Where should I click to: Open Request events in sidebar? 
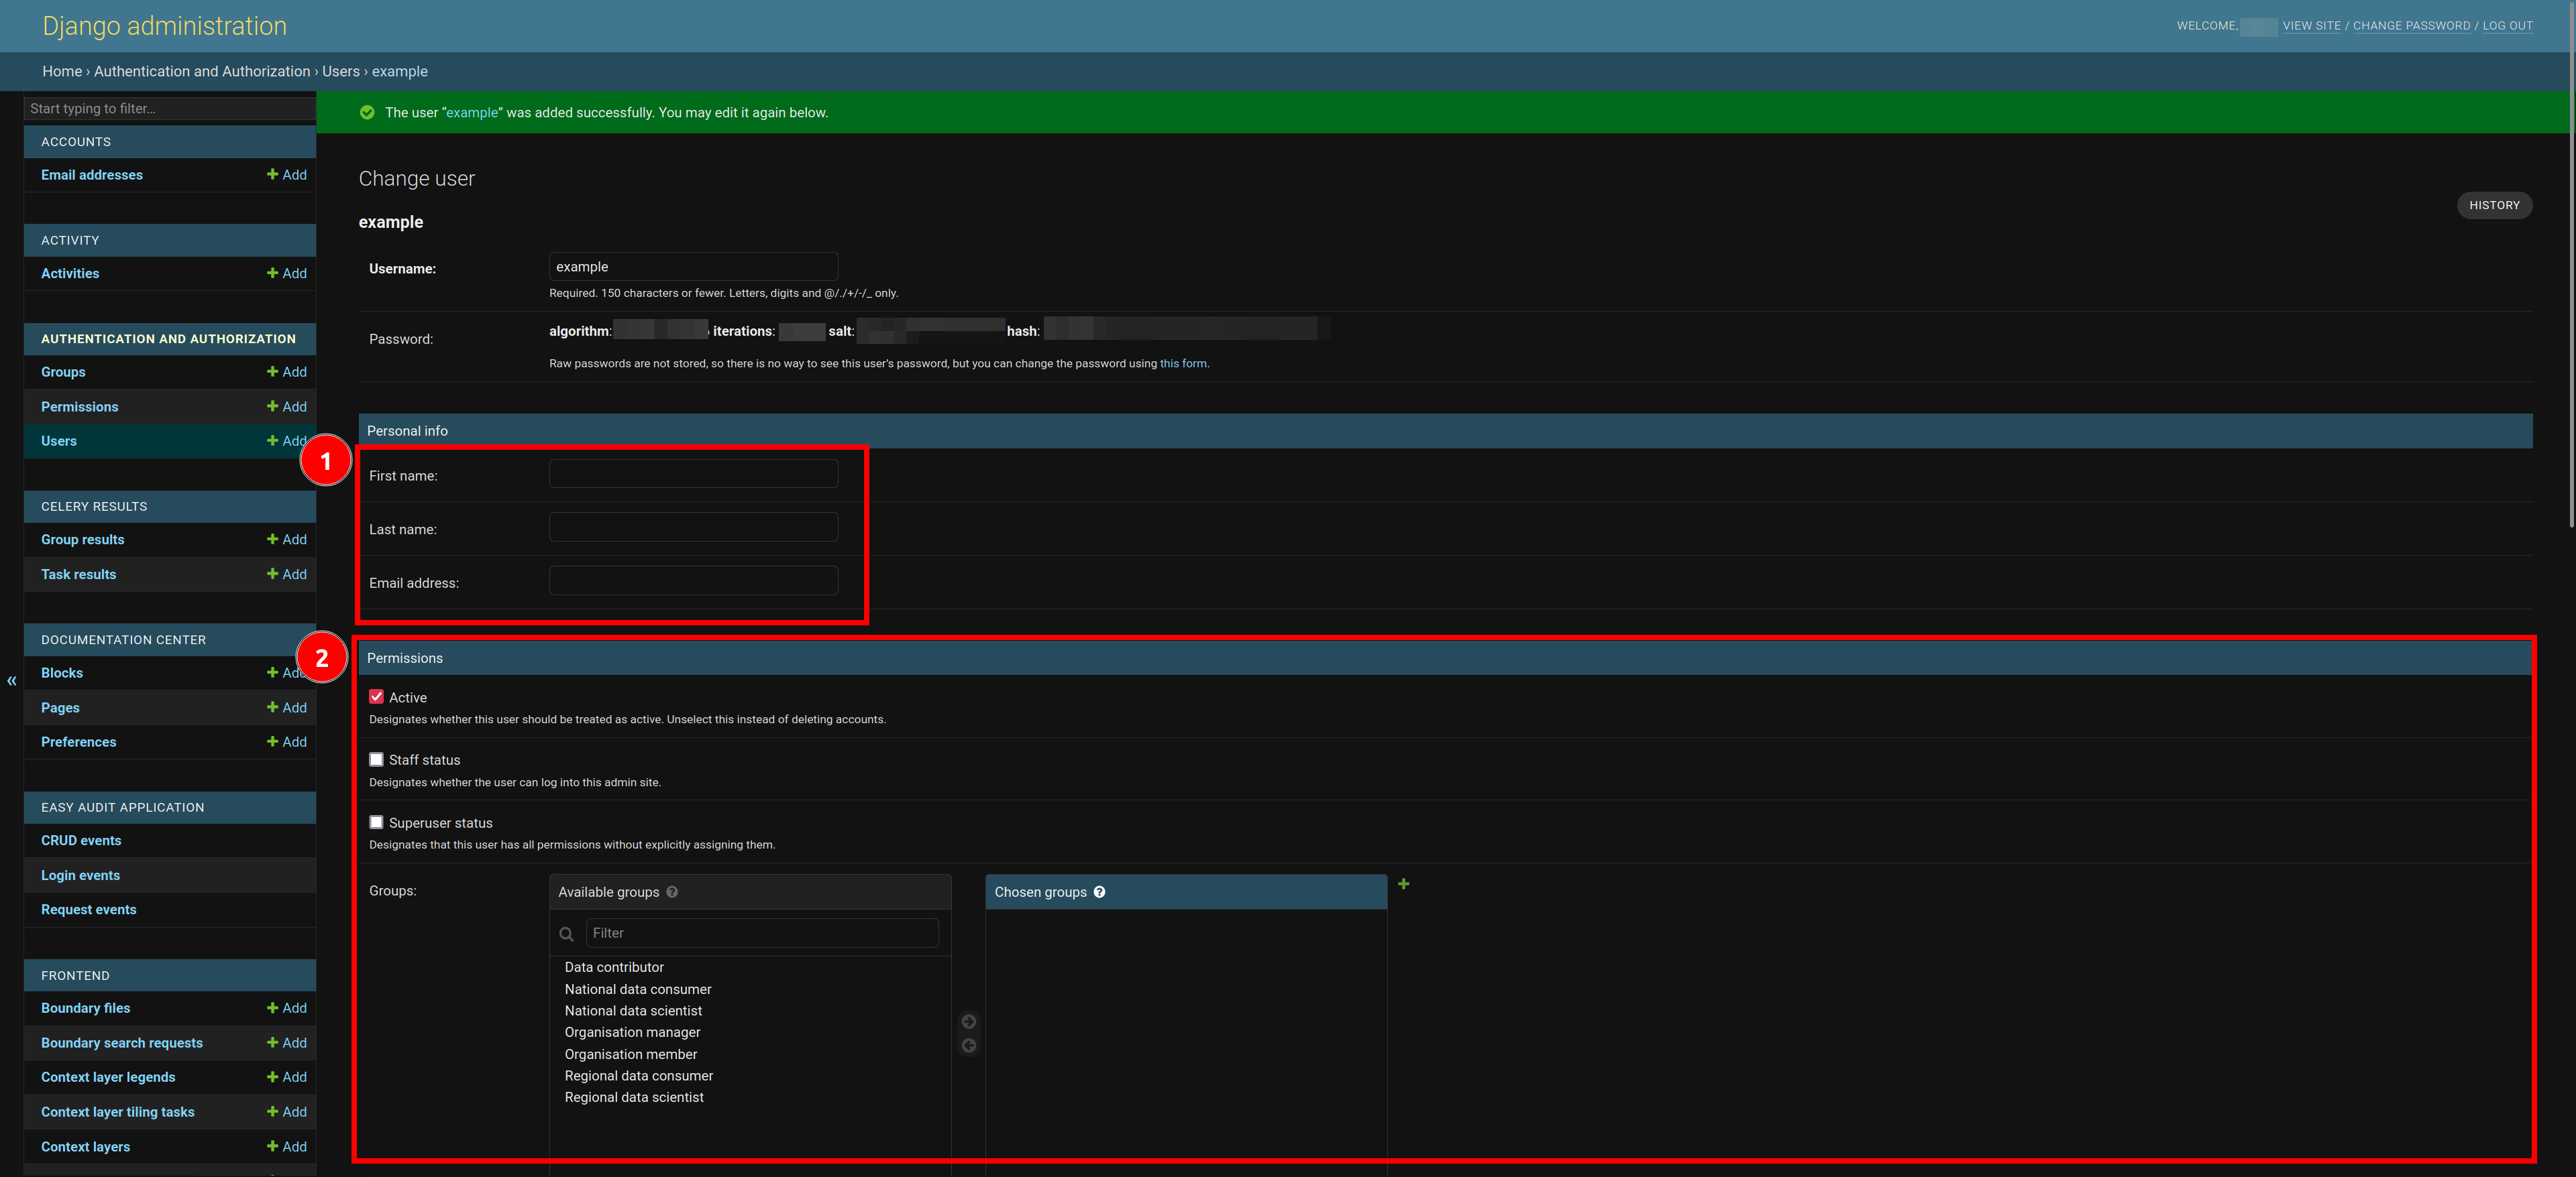89,910
